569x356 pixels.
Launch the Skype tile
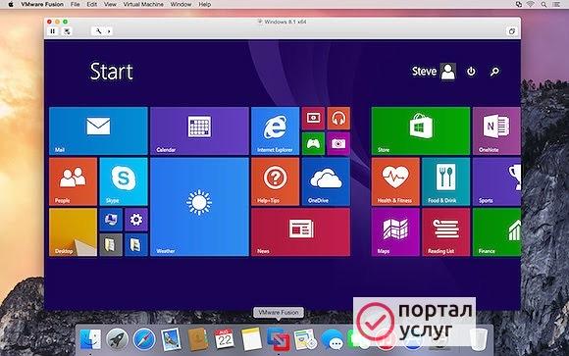[124, 181]
